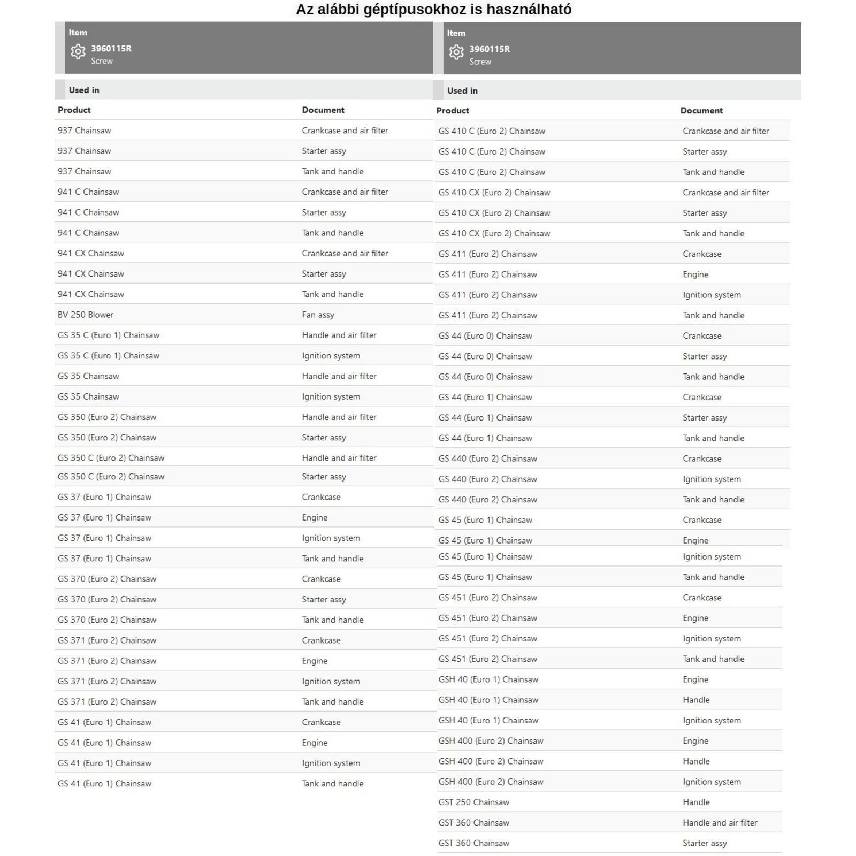Select the GST 250 Chainsaw product row
This screenshot has height=856, width=856.
(473, 802)
